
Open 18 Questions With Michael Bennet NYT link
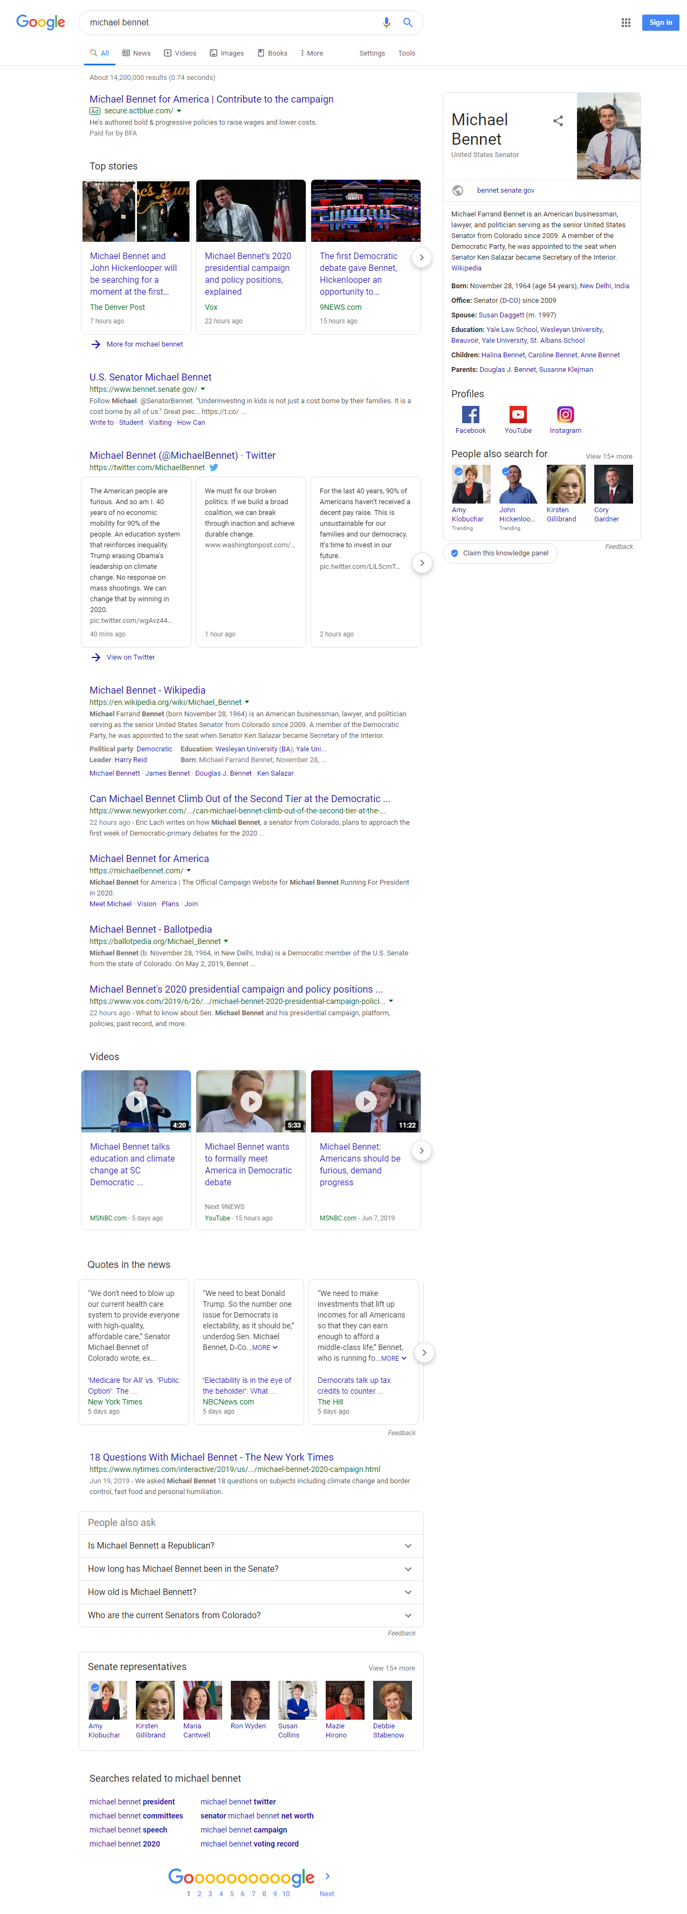click(x=211, y=1456)
